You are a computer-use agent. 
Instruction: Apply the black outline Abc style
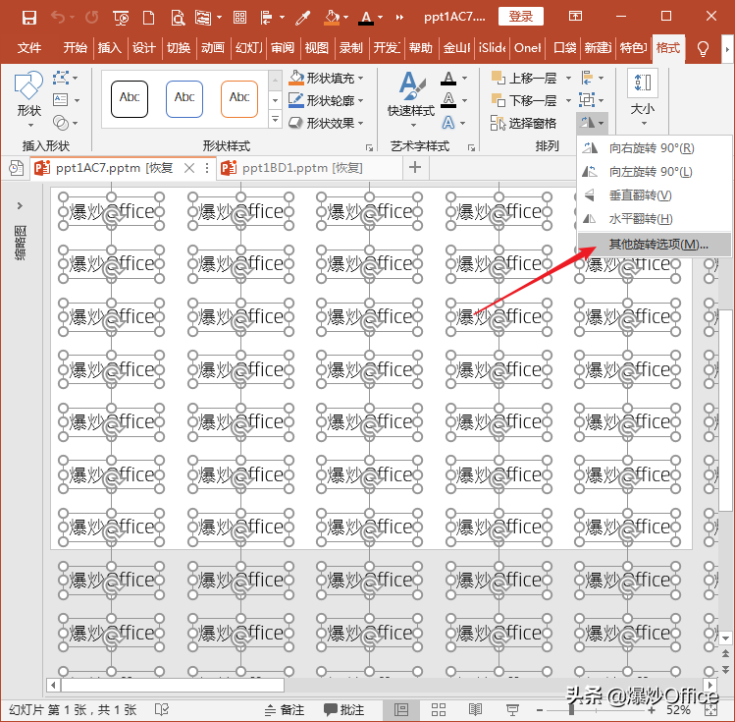[130, 98]
